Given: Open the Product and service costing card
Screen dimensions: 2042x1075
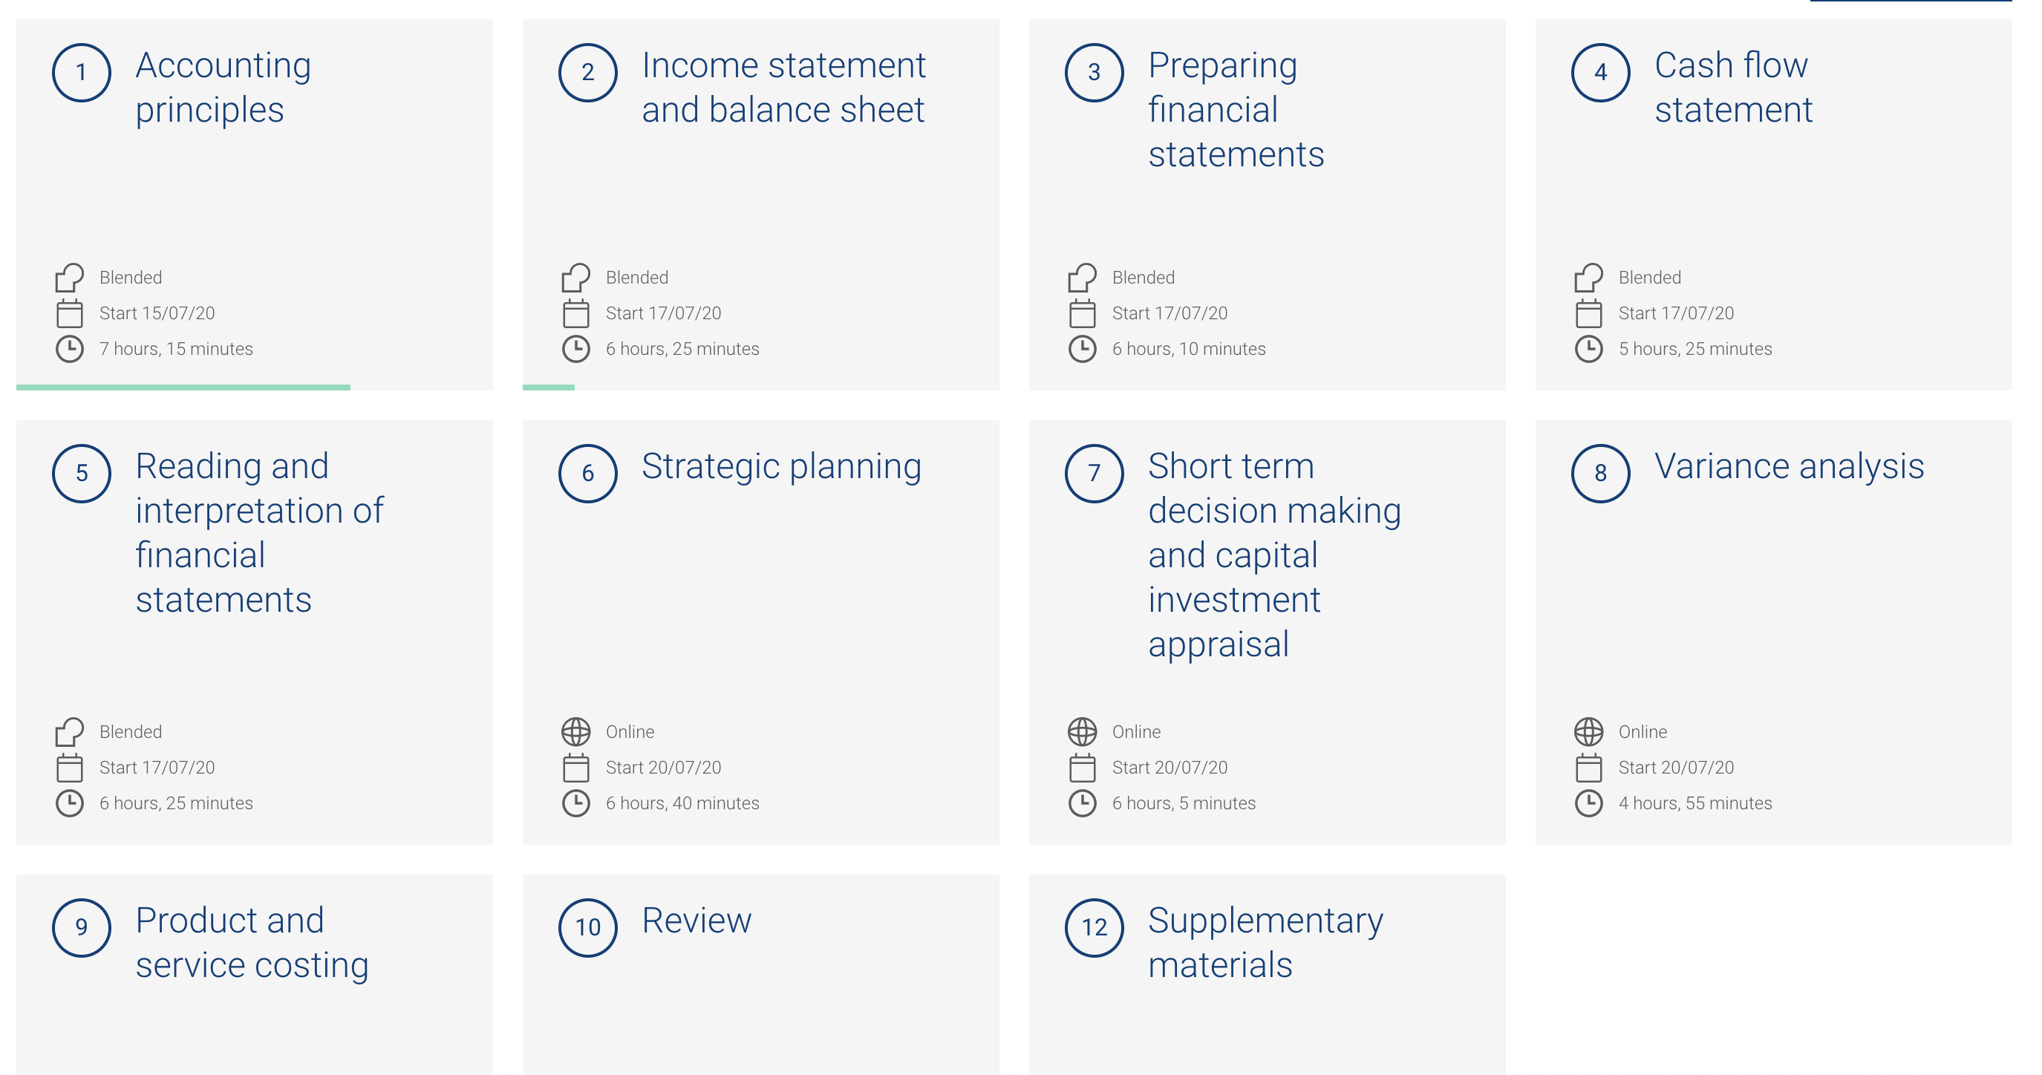Looking at the screenshot, I should tap(255, 974).
